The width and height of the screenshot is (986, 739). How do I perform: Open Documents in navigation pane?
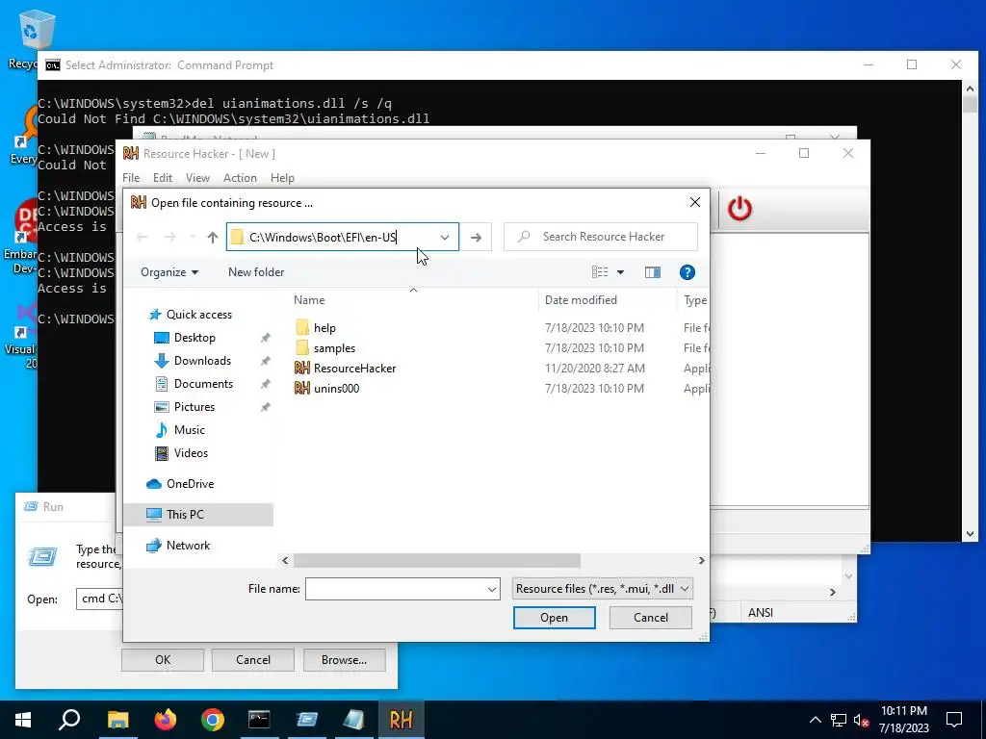pyautogui.click(x=203, y=384)
